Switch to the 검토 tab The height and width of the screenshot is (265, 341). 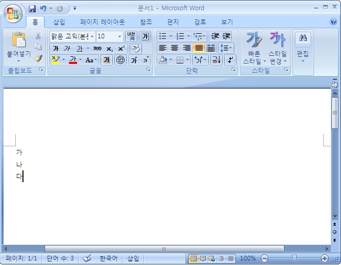point(200,22)
